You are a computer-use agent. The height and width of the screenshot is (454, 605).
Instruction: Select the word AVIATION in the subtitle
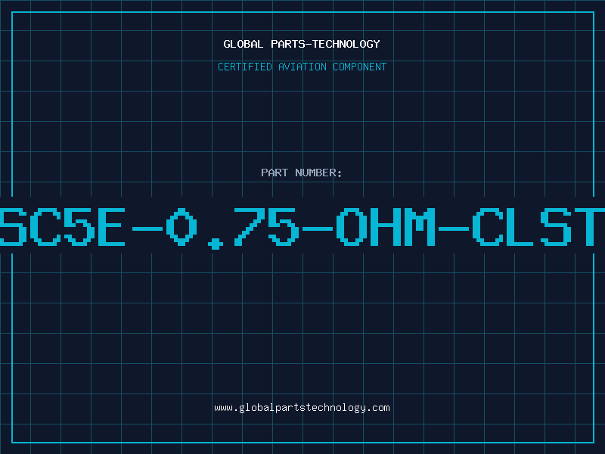tap(302, 67)
